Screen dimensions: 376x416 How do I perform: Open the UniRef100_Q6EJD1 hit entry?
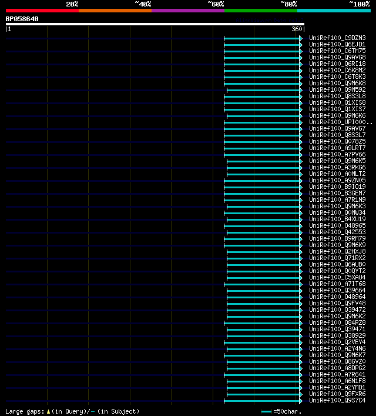coord(337,44)
